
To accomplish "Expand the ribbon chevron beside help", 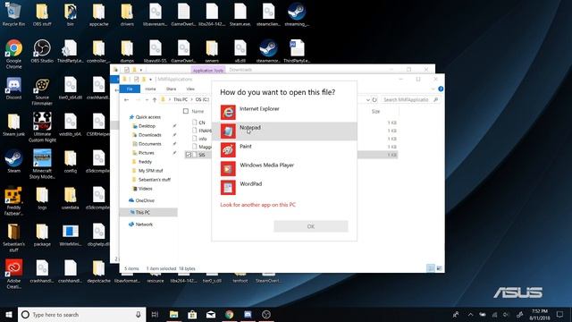I will pyautogui.click(x=433, y=89).
